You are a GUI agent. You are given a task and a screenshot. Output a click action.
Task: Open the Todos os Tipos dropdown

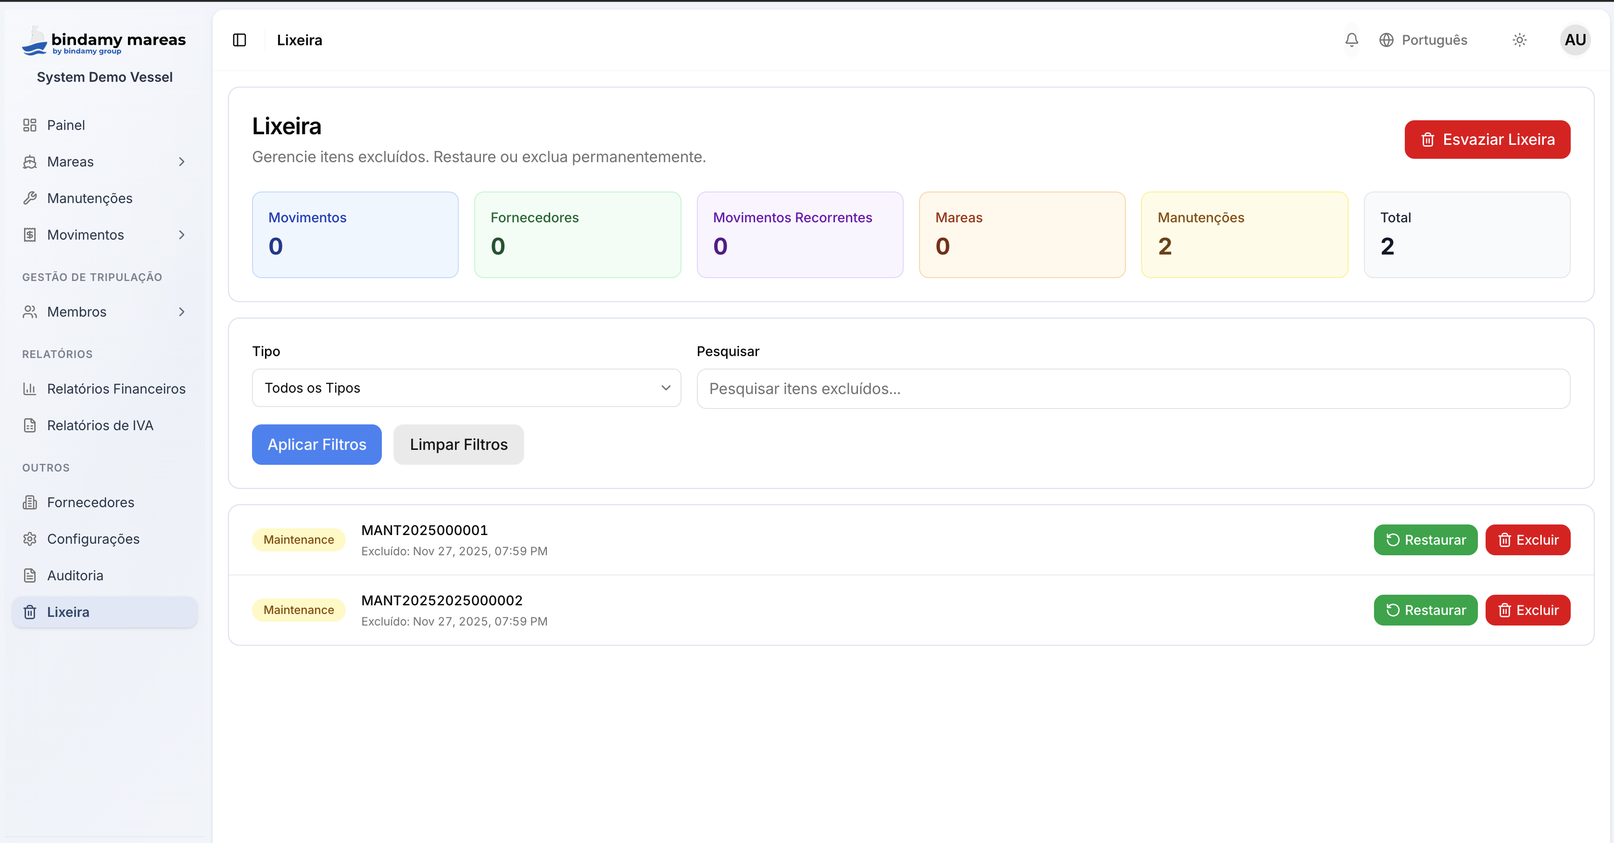point(466,388)
